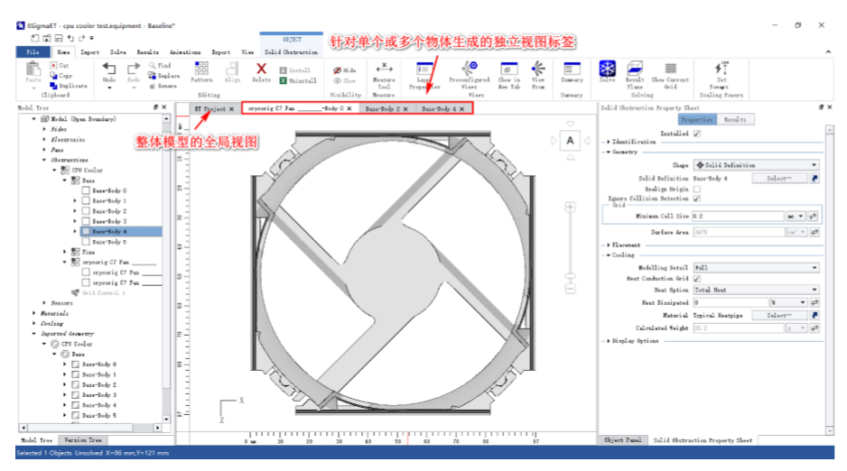Click the Delete red X icon
847x471 pixels.
point(262,70)
